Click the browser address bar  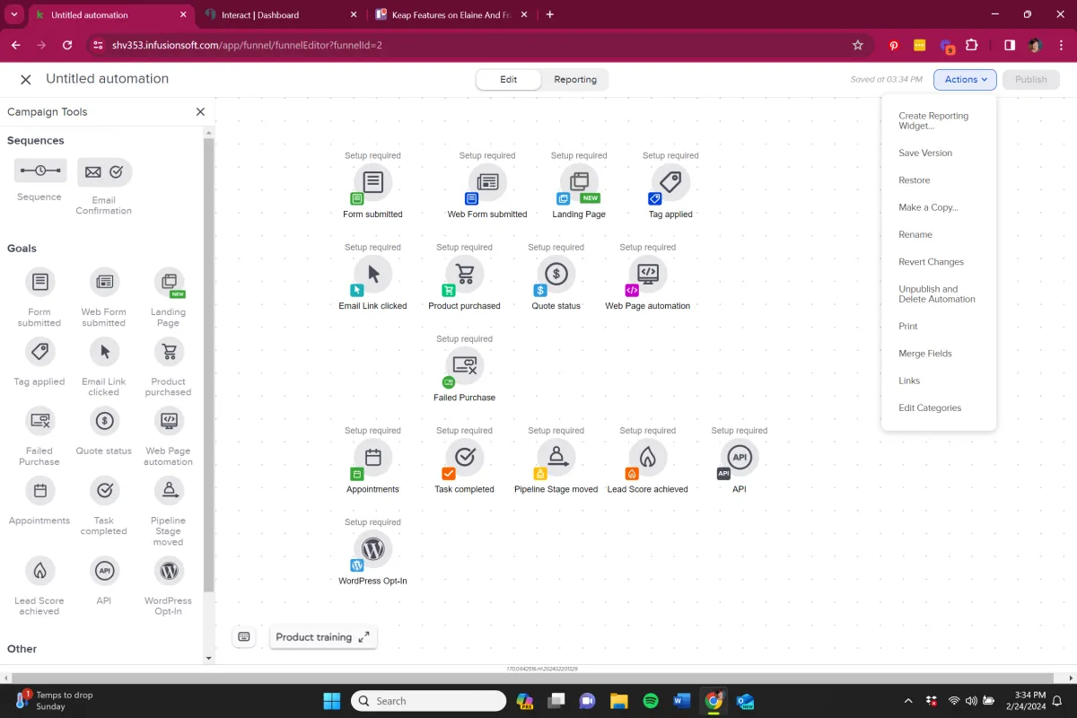click(476, 45)
